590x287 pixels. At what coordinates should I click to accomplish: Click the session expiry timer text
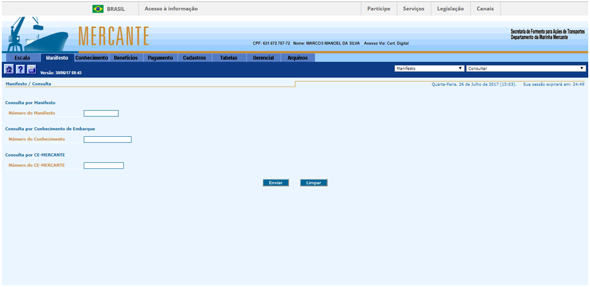(x=554, y=85)
